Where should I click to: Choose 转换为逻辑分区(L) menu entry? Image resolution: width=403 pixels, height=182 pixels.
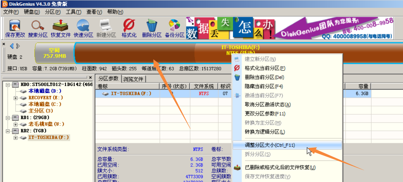tap(287, 132)
